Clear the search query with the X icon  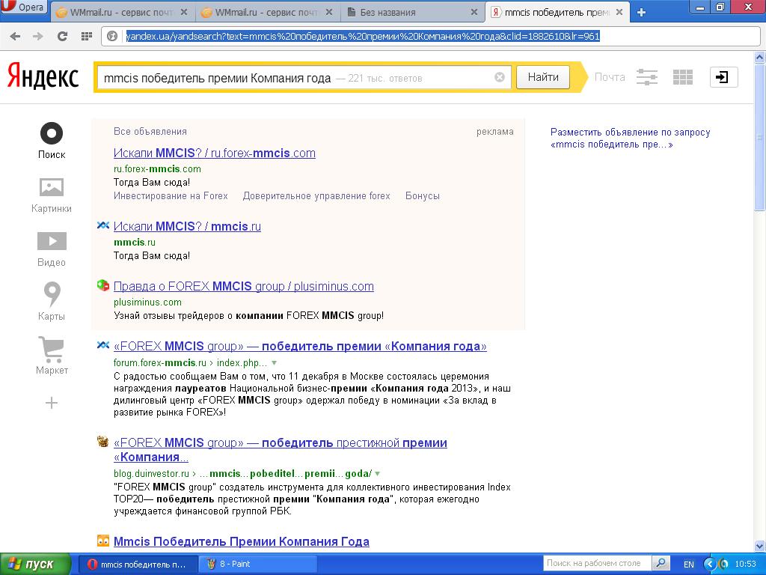[x=499, y=77]
